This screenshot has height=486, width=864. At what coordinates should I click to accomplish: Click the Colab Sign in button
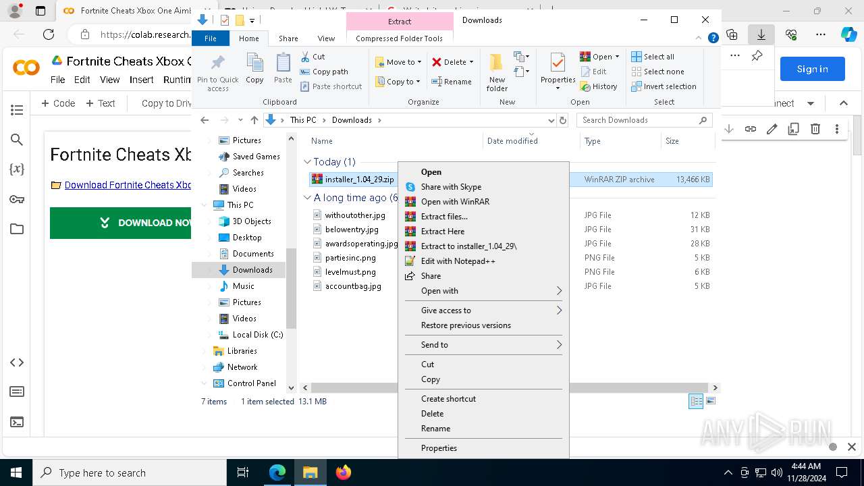click(812, 69)
